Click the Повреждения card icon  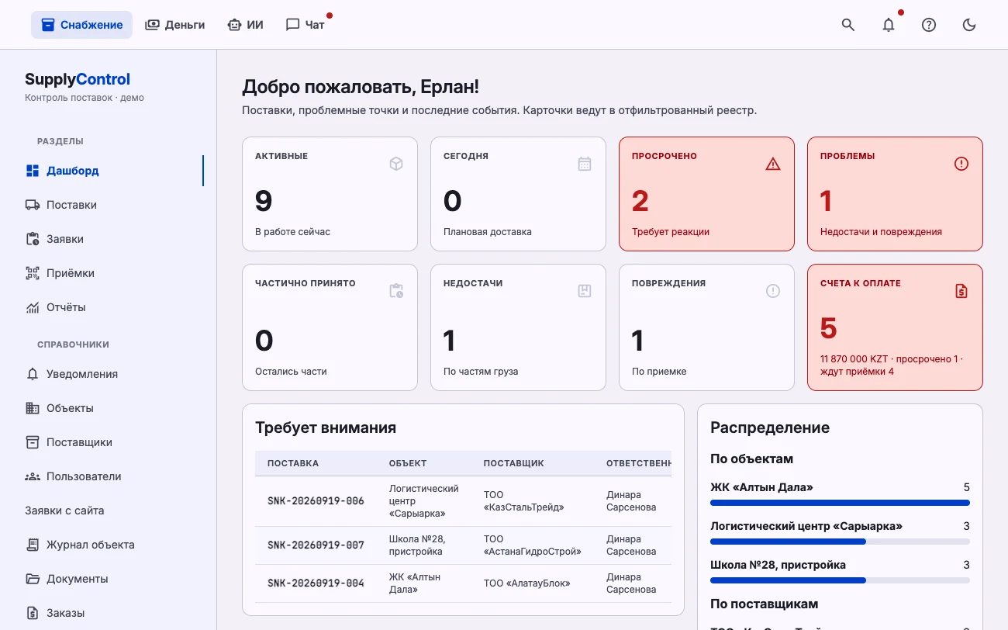click(x=773, y=291)
